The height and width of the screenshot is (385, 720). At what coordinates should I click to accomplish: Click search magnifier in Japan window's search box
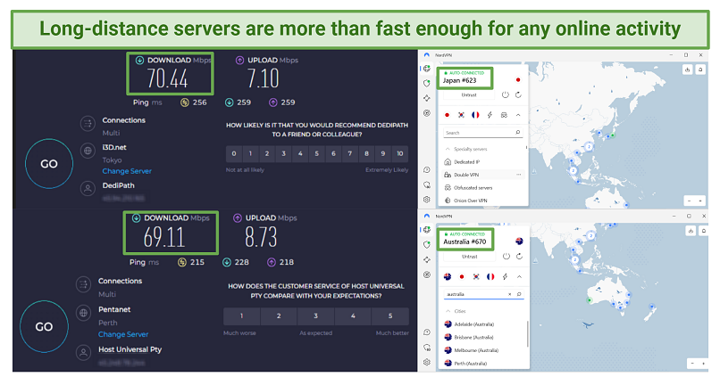517,133
